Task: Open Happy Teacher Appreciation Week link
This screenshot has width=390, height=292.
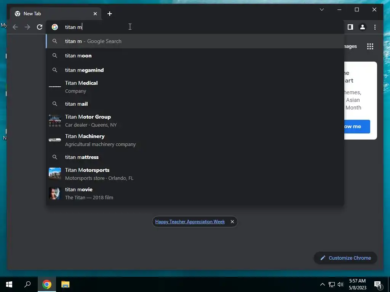Action: click(x=190, y=222)
